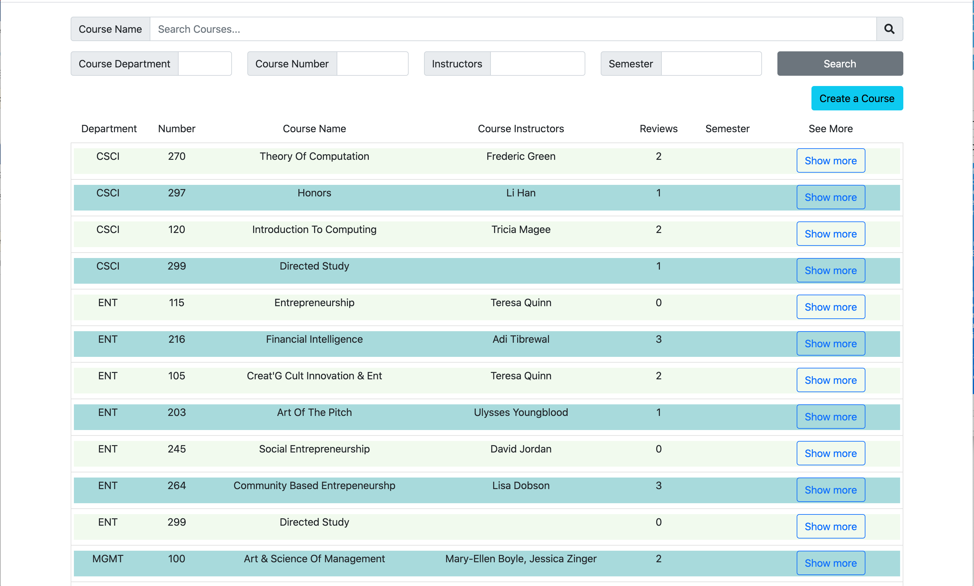The width and height of the screenshot is (974, 586).
Task: Show more for Introduction To Computing
Action: 830,234
